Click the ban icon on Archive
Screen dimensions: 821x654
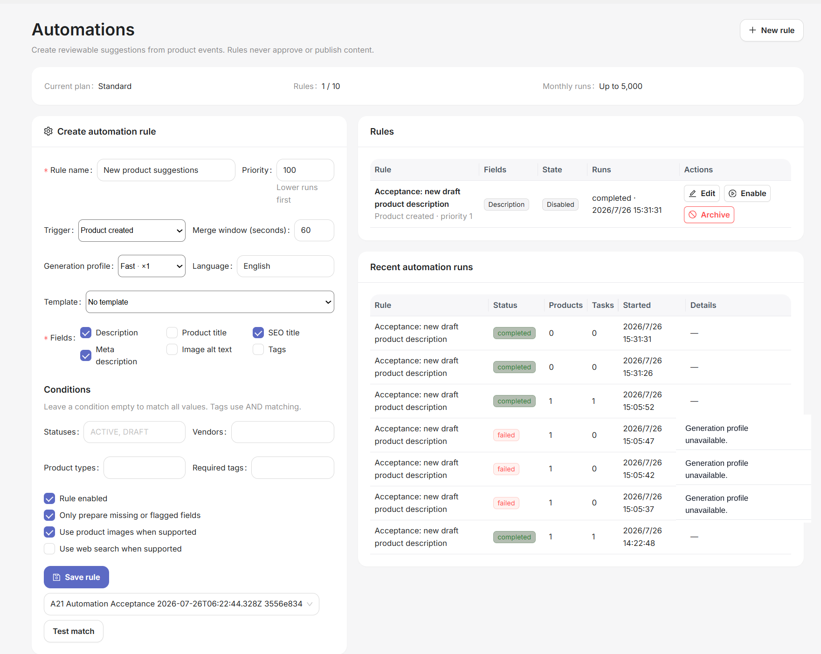(x=693, y=215)
